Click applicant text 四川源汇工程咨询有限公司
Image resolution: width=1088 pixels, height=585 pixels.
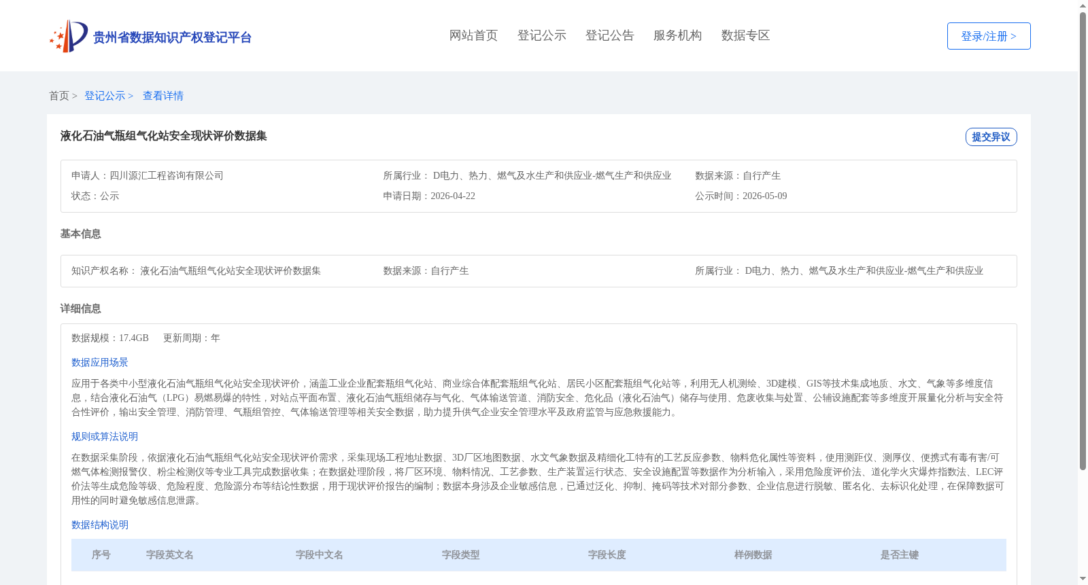click(167, 175)
